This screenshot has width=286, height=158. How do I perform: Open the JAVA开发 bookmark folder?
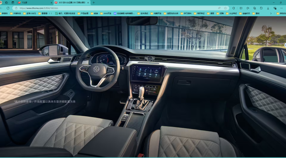(x=106, y=13)
